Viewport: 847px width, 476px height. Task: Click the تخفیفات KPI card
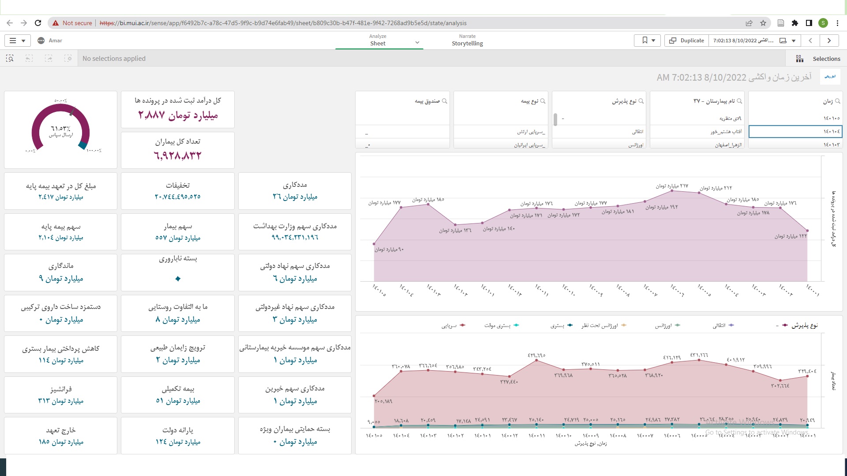178,191
